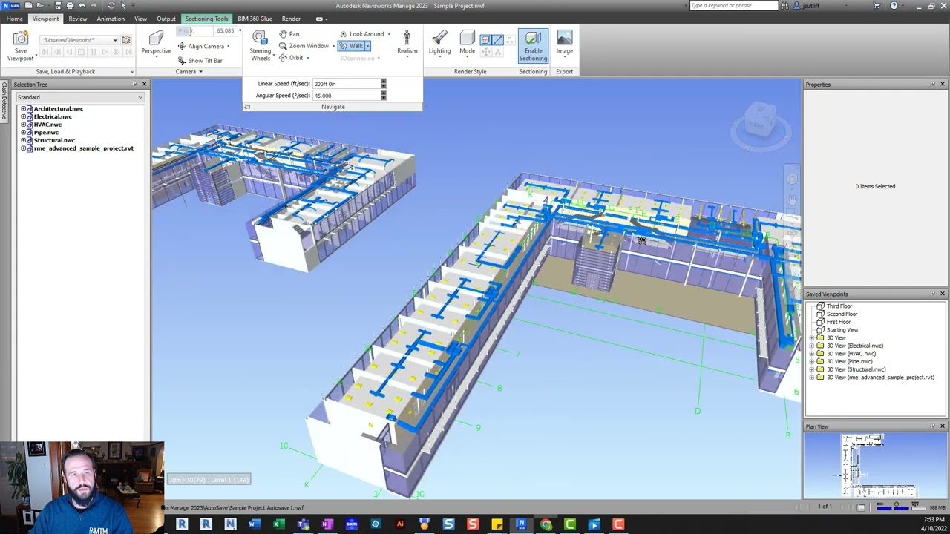Viewport: 950px width, 534px height.
Task: Select the Starting View saved viewpoint
Action: click(x=842, y=330)
